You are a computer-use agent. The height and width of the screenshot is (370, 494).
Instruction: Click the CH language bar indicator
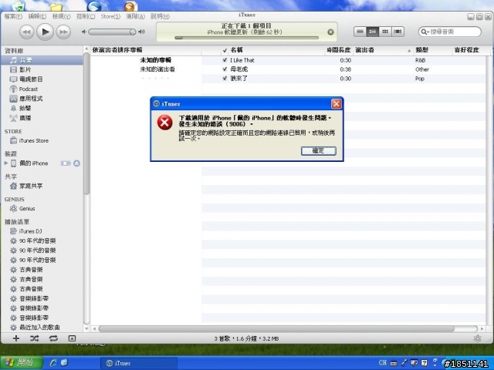383,363
